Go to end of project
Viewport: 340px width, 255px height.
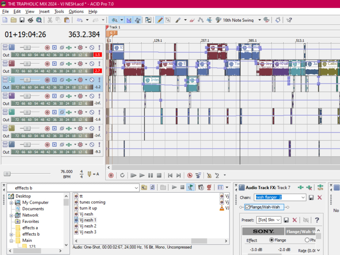(x=178, y=175)
